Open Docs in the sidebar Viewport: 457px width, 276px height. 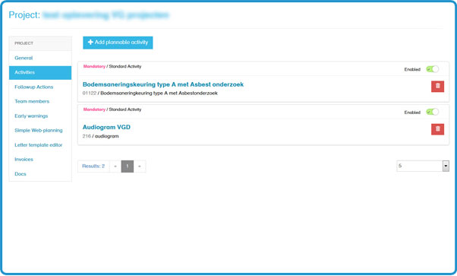click(40, 174)
